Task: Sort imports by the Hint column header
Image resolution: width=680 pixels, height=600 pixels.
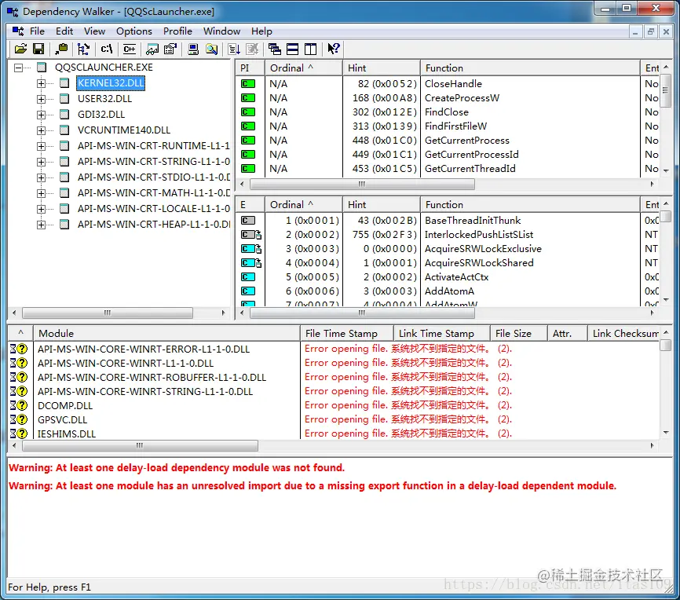Action: click(x=382, y=68)
